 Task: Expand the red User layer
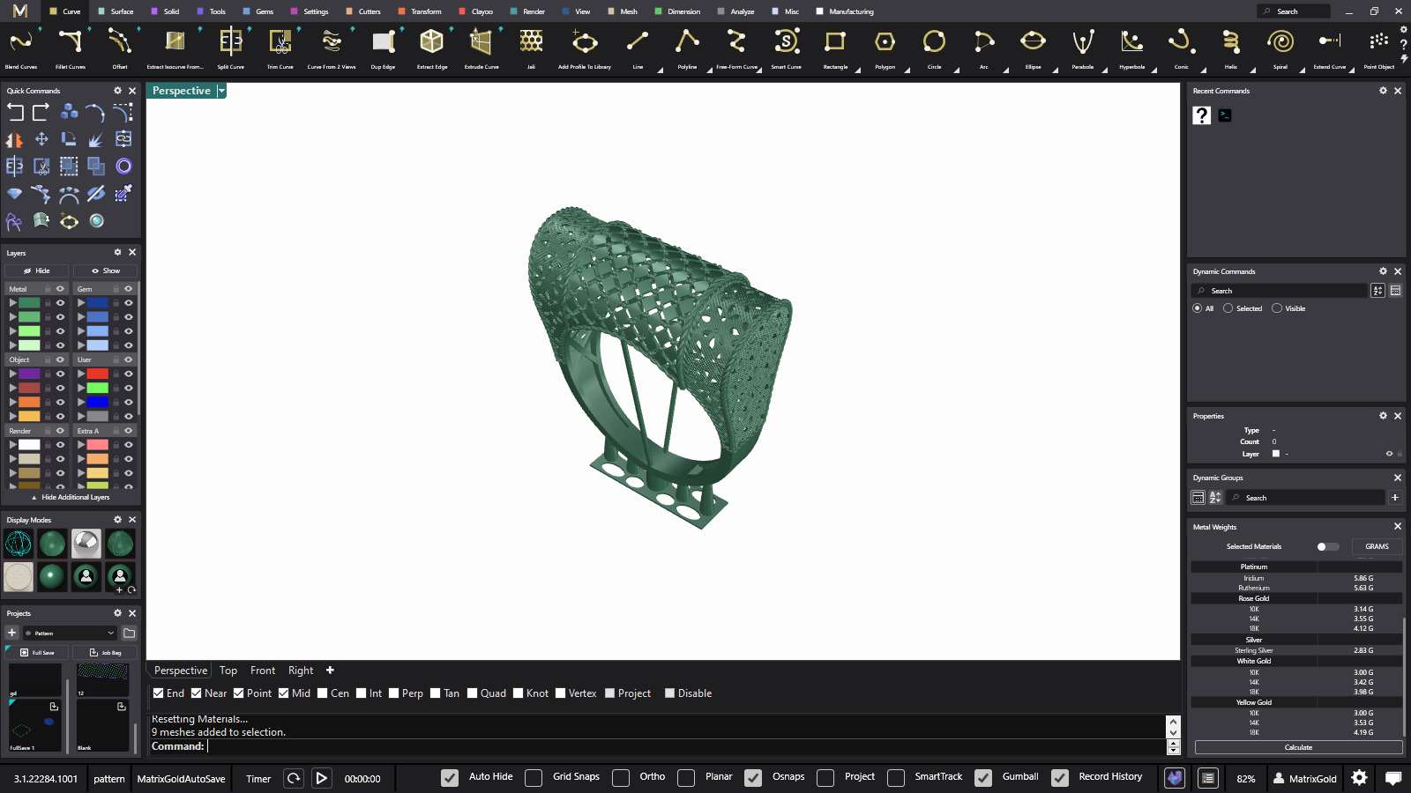click(80, 374)
